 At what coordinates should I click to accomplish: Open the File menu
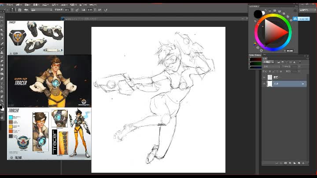pos(10,5)
